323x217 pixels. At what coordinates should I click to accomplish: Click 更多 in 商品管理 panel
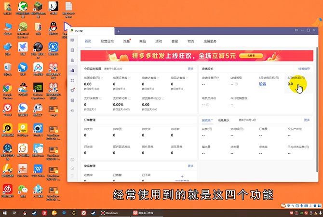click(x=191, y=166)
